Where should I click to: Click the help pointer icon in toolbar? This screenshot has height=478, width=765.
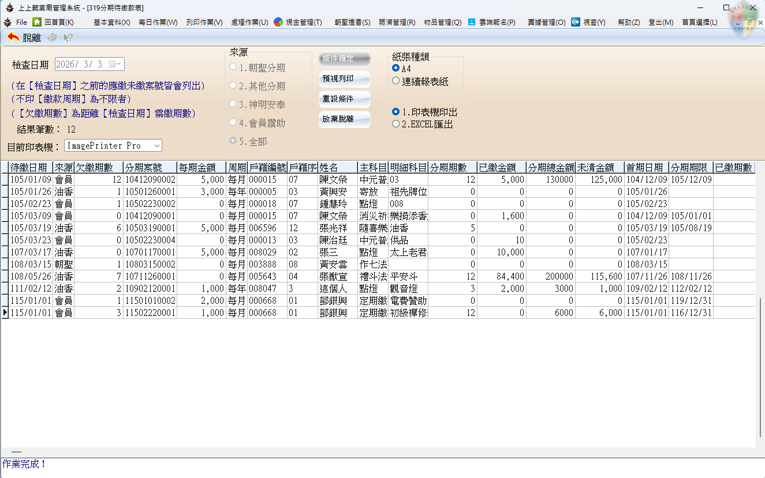pyautogui.click(x=68, y=38)
